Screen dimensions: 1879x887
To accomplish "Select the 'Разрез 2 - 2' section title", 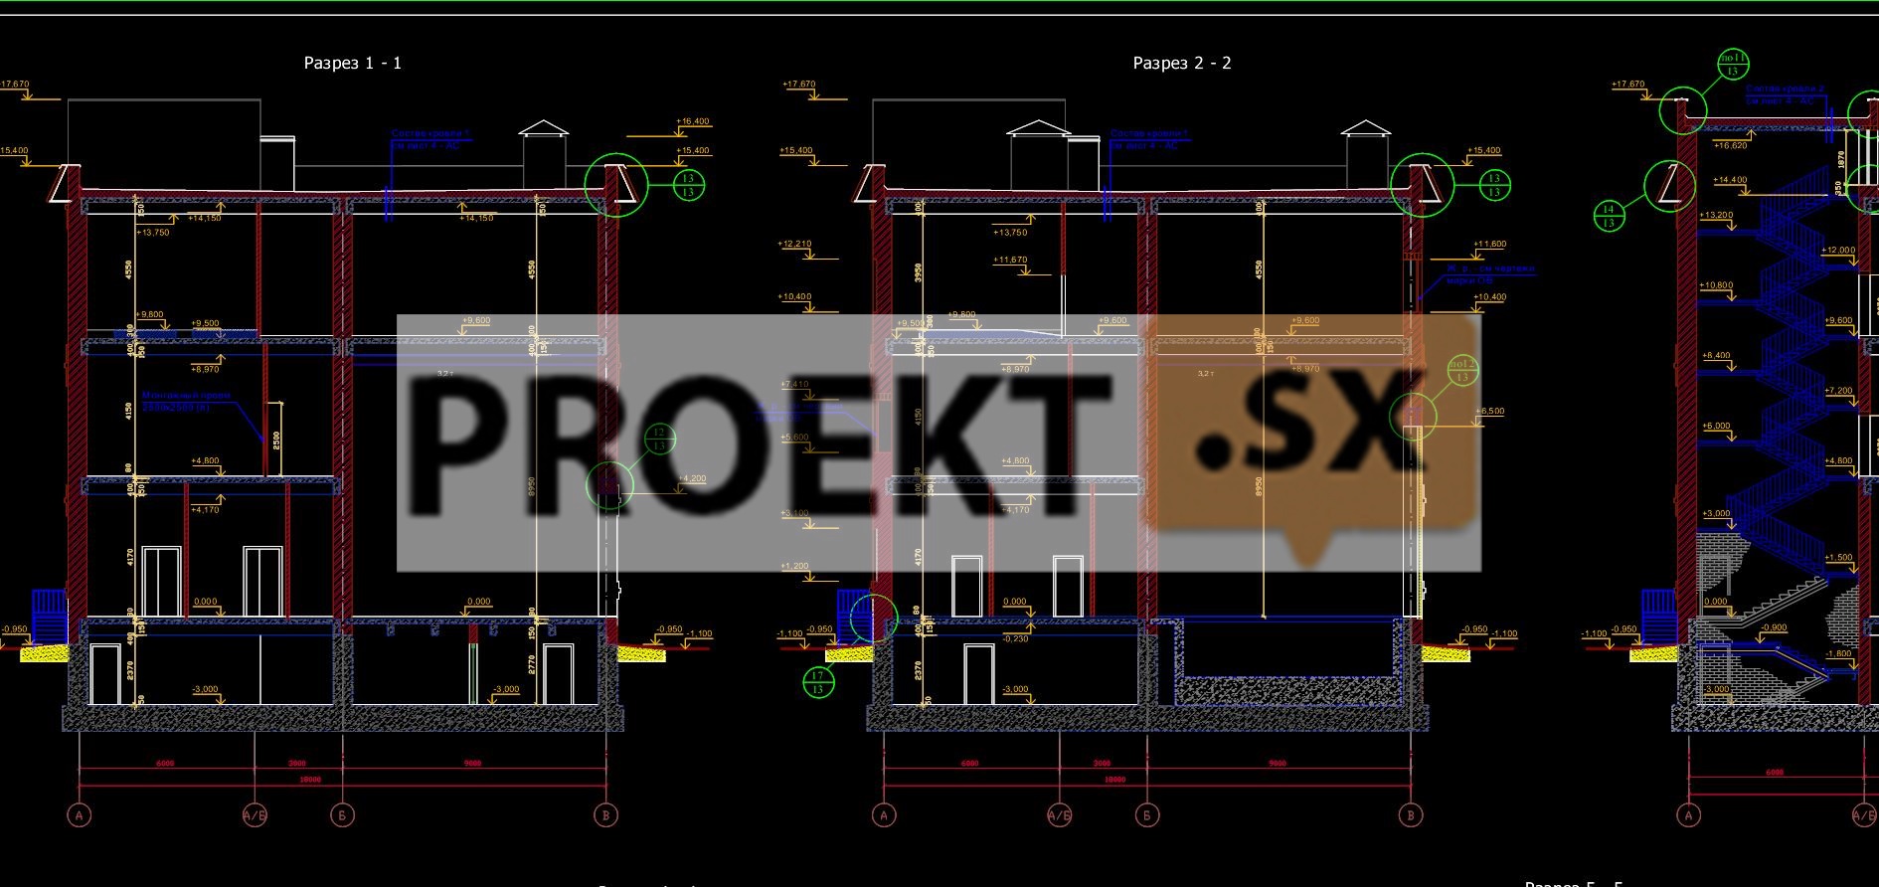I will point(1182,63).
